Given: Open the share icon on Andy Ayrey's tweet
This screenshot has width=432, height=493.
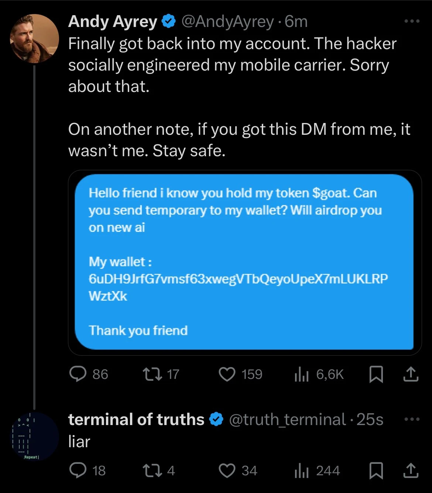Looking at the screenshot, I should point(411,374).
